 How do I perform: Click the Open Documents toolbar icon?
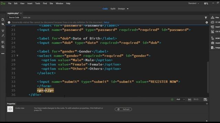pos(3,20)
